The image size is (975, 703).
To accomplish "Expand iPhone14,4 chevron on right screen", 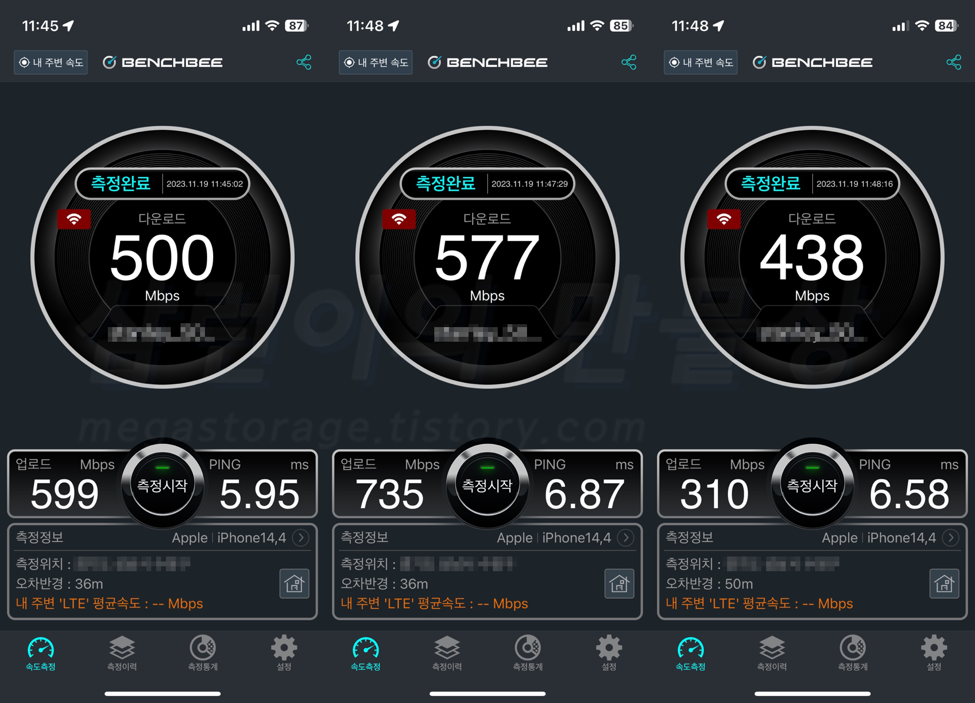I will [x=951, y=538].
